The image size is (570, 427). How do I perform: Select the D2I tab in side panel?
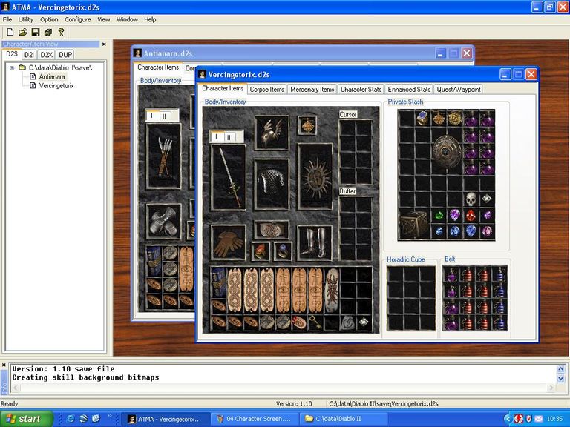(x=29, y=55)
